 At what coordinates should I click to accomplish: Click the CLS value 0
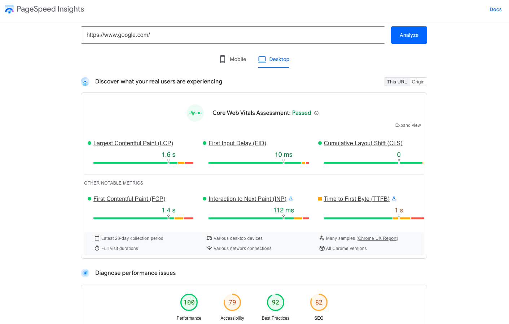click(399, 155)
